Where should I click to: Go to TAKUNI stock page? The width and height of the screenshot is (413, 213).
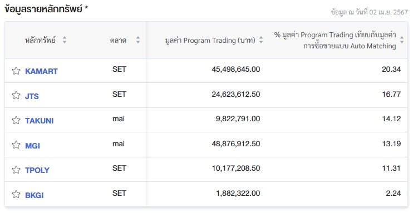pyautogui.click(x=40, y=121)
